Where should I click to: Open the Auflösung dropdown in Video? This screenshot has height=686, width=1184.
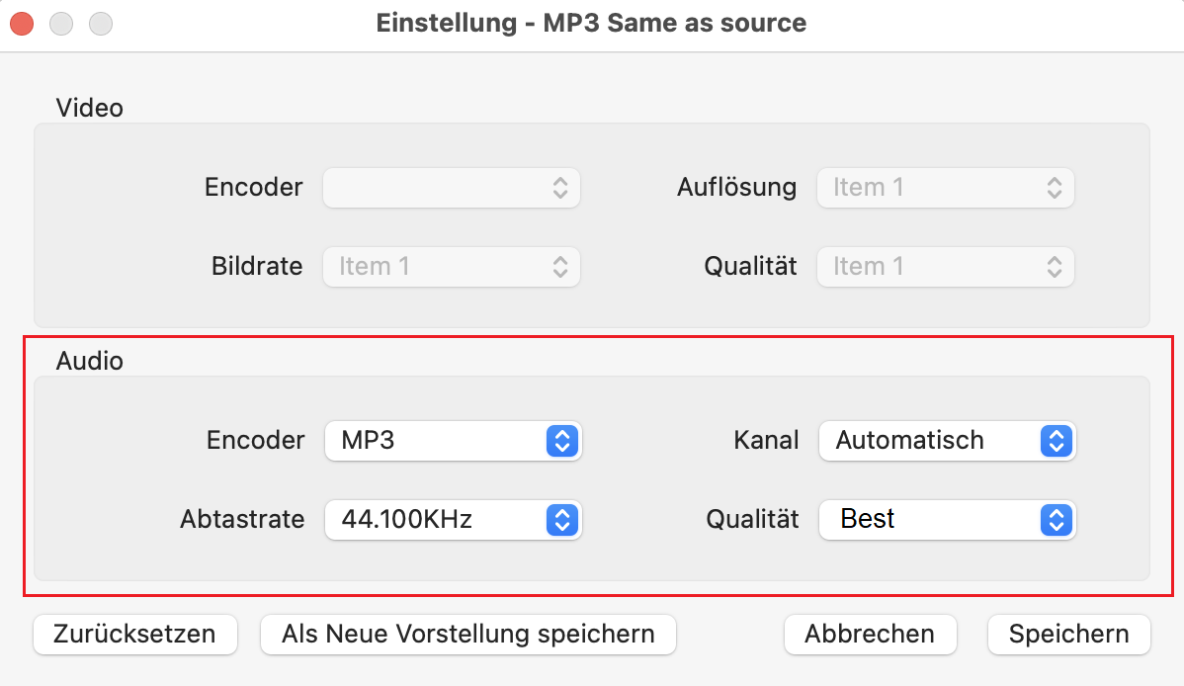[945, 188]
